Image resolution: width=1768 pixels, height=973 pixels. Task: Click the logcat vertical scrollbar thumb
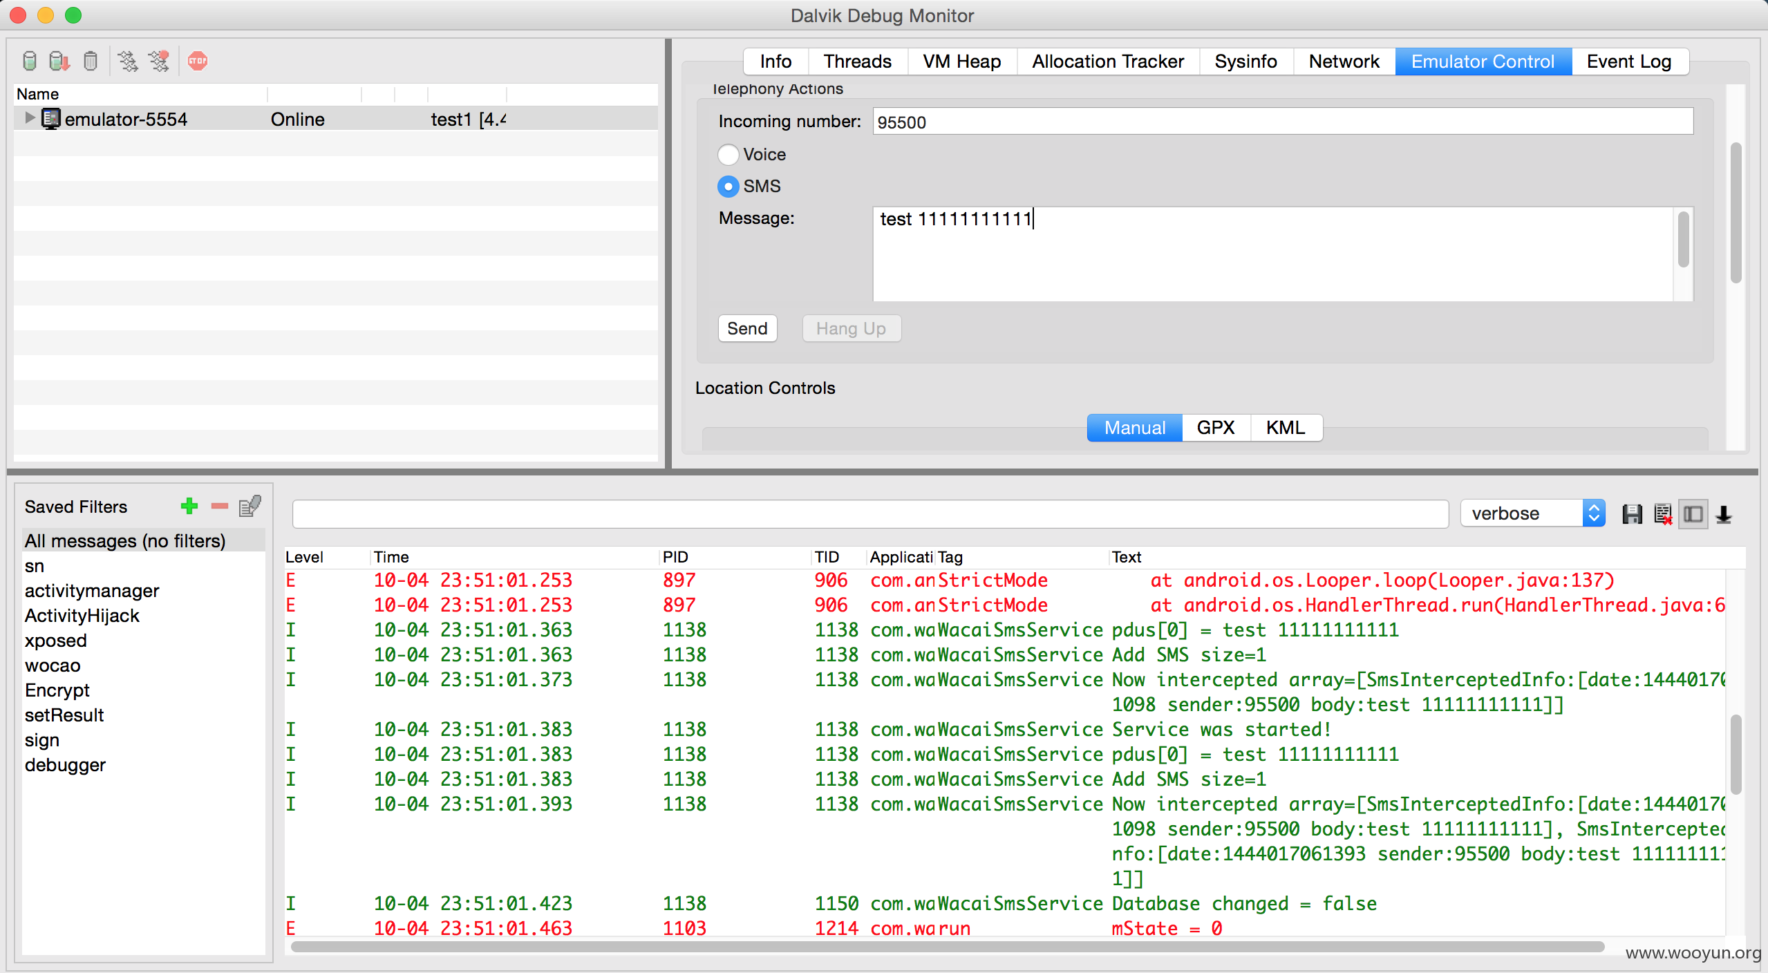tap(1735, 755)
